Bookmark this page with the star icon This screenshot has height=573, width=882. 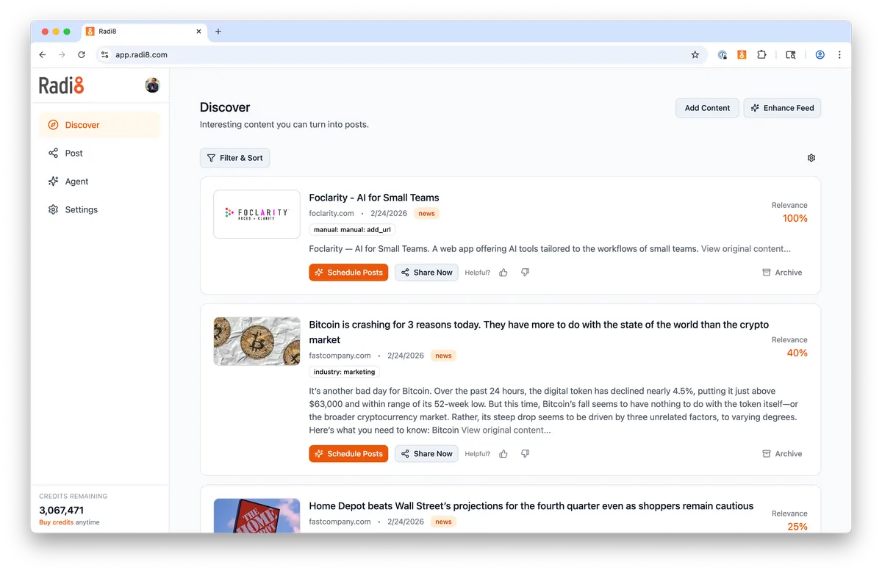pyautogui.click(x=695, y=55)
